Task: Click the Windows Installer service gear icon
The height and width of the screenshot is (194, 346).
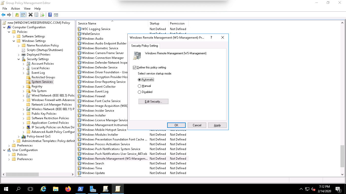Action: point(80,115)
